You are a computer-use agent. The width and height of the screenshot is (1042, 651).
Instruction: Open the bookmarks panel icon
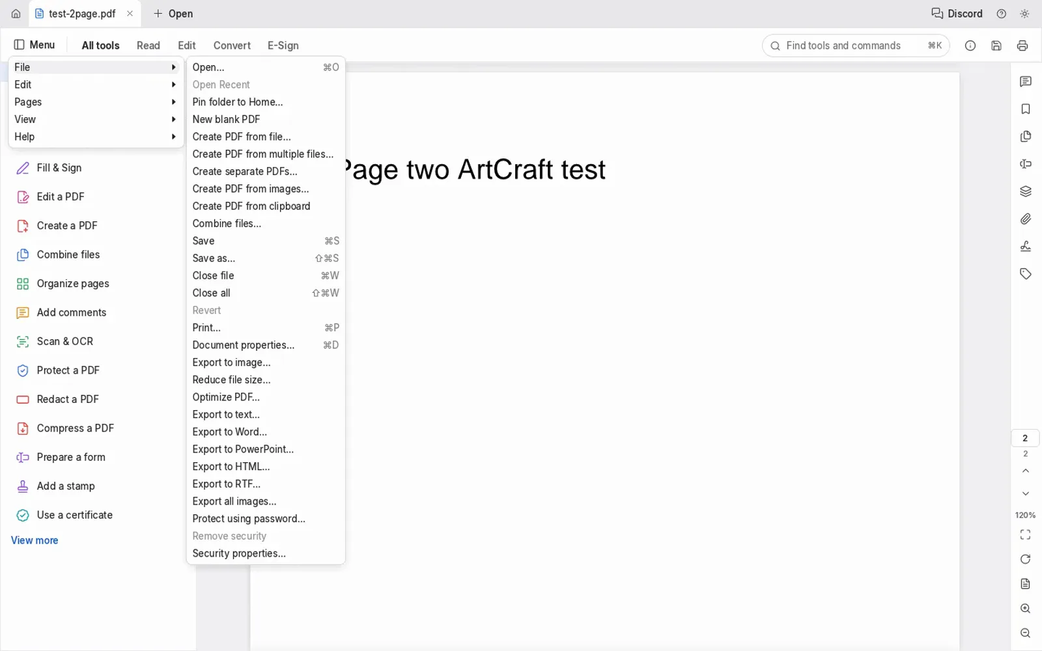tap(1026, 109)
